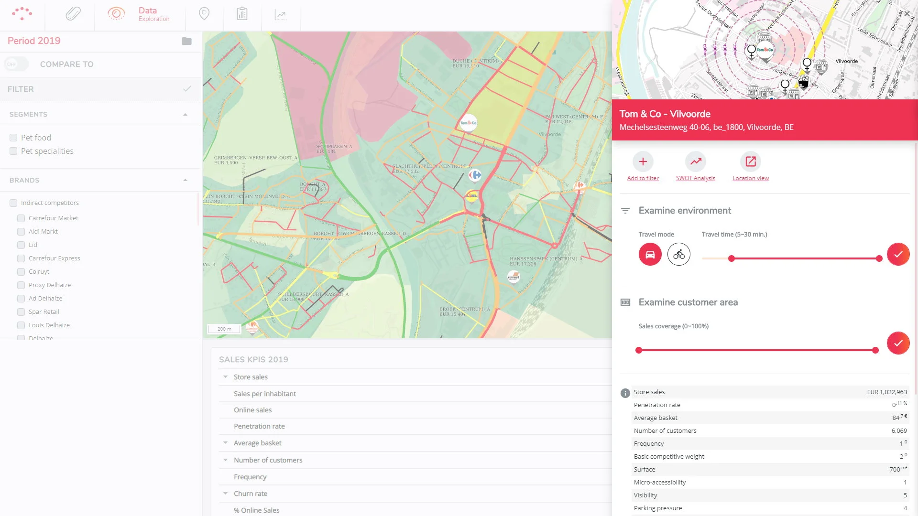Confirm travel time with red checkmark

898,254
